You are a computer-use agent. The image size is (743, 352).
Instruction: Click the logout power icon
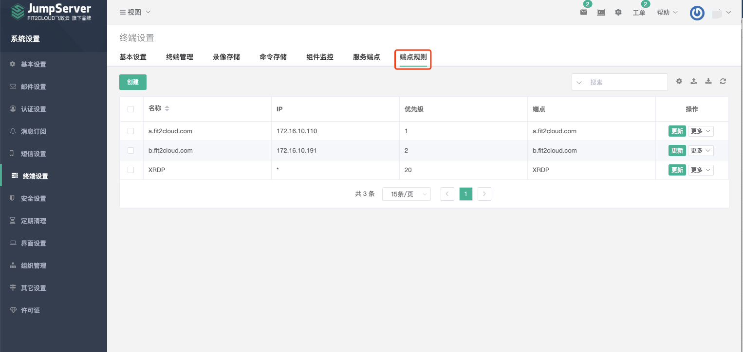coord(697,13)
